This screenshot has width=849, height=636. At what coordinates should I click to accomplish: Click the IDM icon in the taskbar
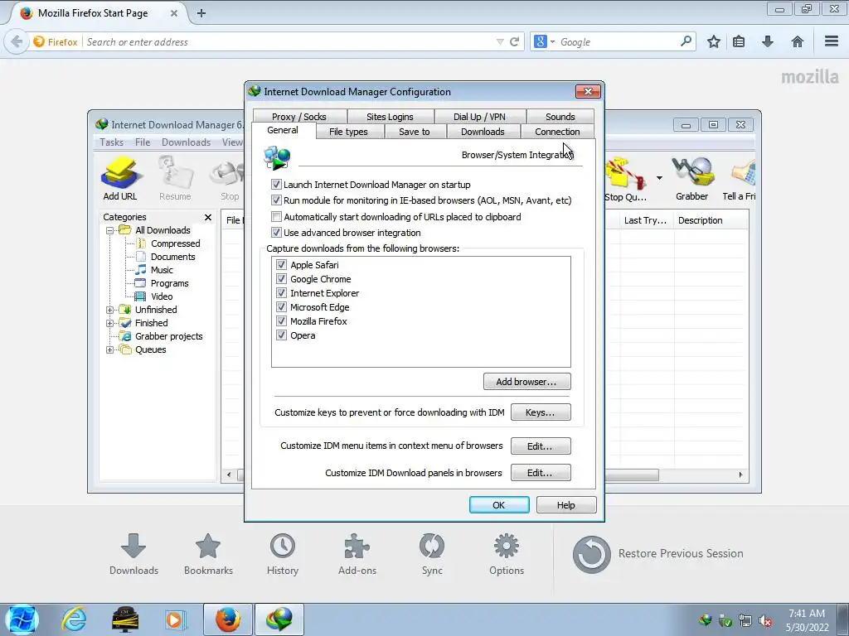point(279,619)
